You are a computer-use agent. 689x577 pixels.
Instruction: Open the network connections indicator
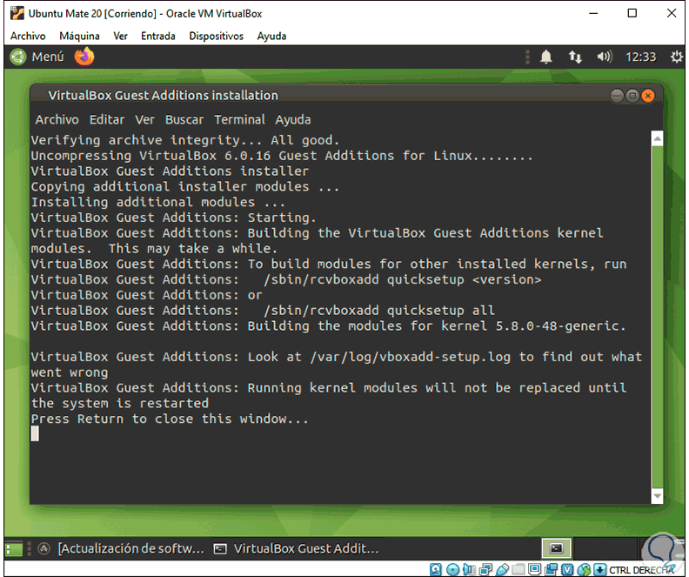(x=575, y=57)
